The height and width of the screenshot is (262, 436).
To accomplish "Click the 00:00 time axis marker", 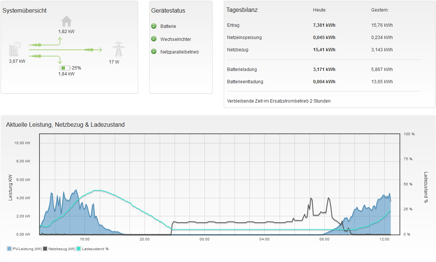I will click(x=204, y=239).
